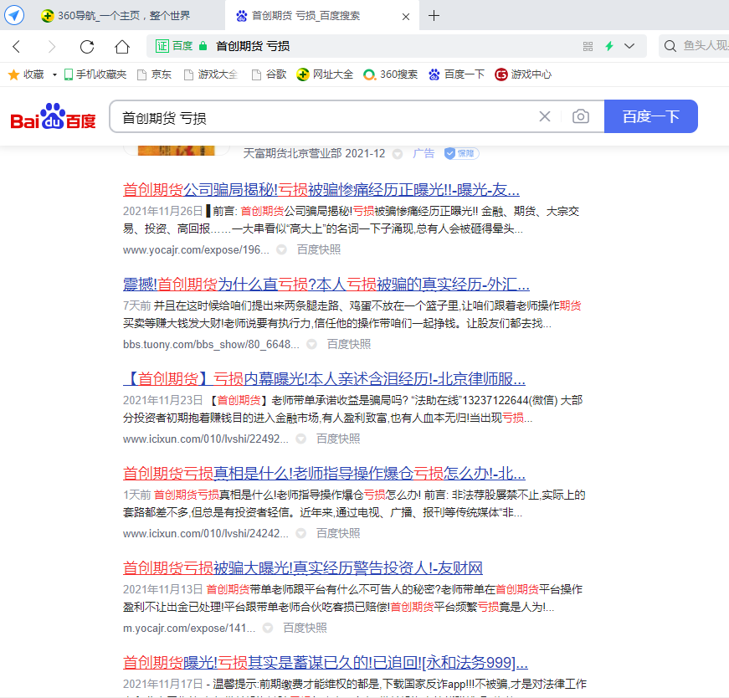729x698 pixels.
Task: Click URL bbs.tuony.com/bbs_show/80_6648...
Action: pos(211,344)
